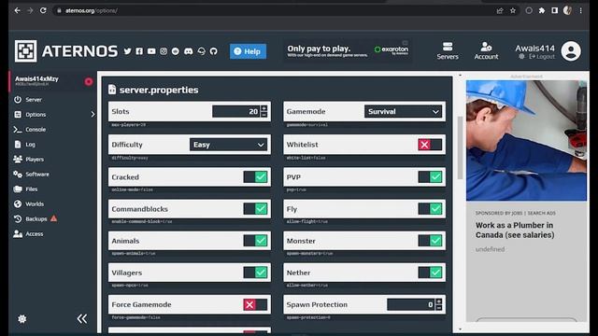Open Account icon in header

point(486,51)
